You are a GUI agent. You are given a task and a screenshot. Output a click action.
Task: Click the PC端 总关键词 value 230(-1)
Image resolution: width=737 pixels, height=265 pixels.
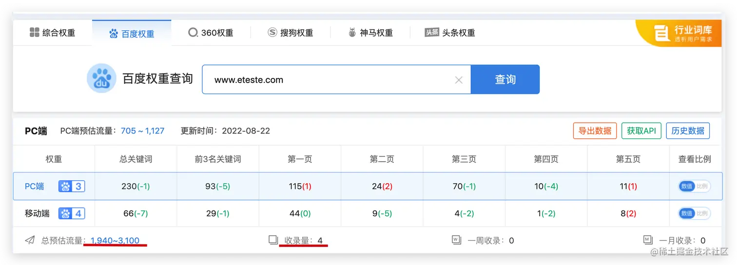[136, 186]
